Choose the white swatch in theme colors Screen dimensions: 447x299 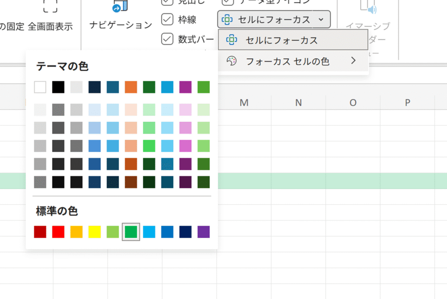tap(40, 87)
